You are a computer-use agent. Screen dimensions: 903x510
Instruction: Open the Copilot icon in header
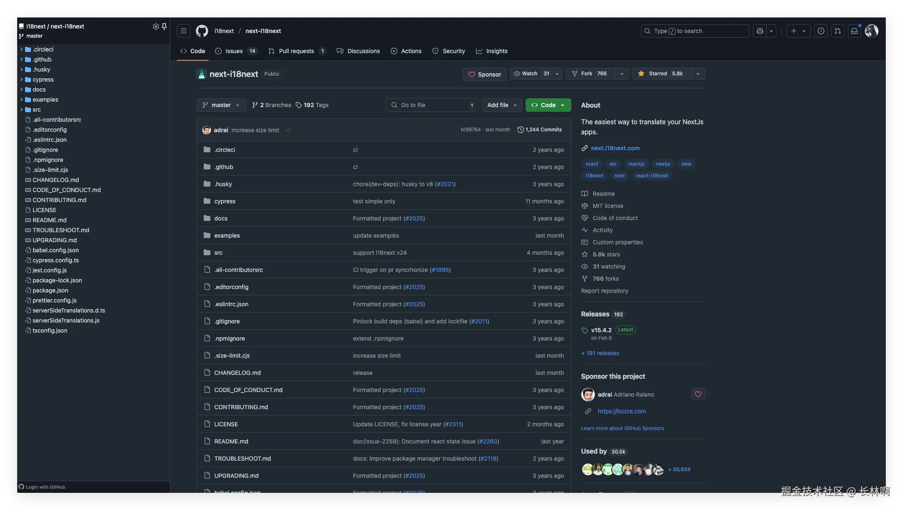click(760, 31)
